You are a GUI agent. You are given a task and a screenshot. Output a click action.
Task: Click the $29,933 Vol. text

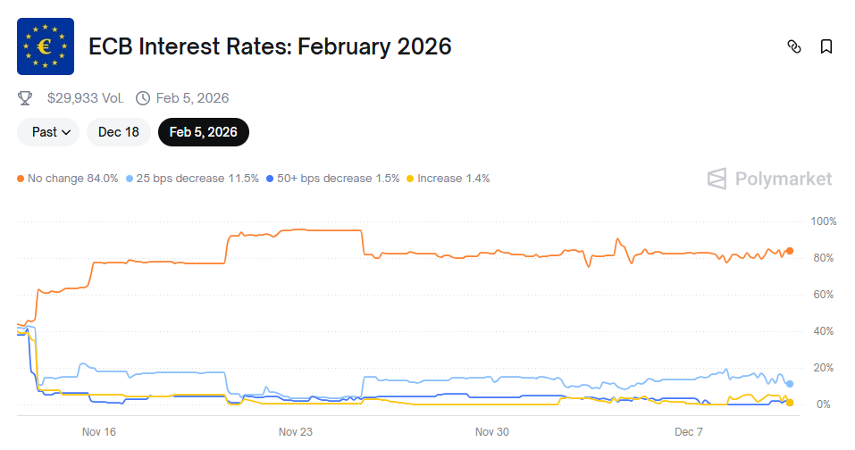pyautogui.click(x=85, y=98)
